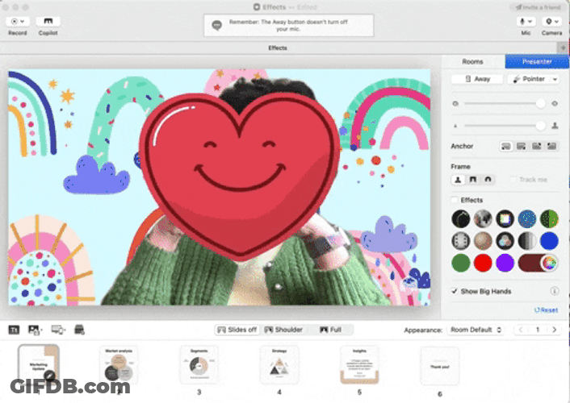Image resolution: width=570 pixels, height=403 pixels.
Task: Apply the half green black effect
Action: (549, 219)
